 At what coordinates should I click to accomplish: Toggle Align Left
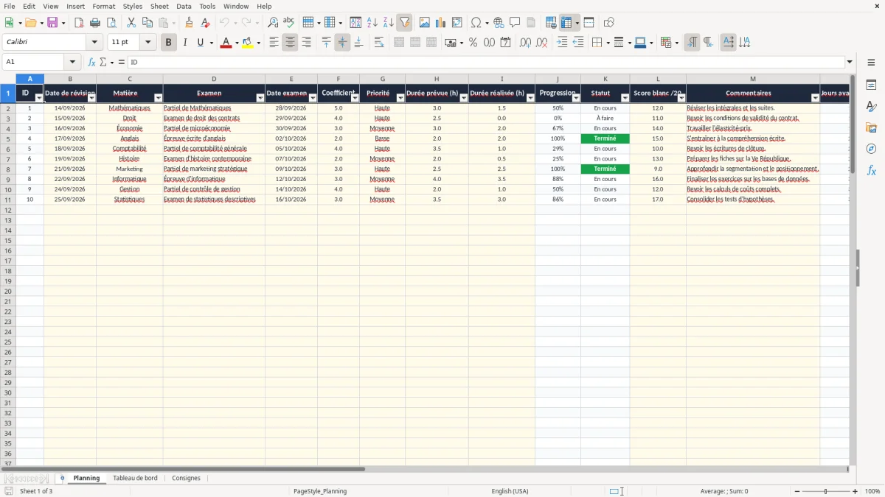pos(274,43)
